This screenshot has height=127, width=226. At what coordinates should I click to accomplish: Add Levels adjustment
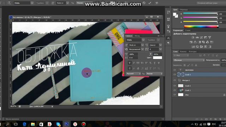pyautogui.click(x=197, y=37)
